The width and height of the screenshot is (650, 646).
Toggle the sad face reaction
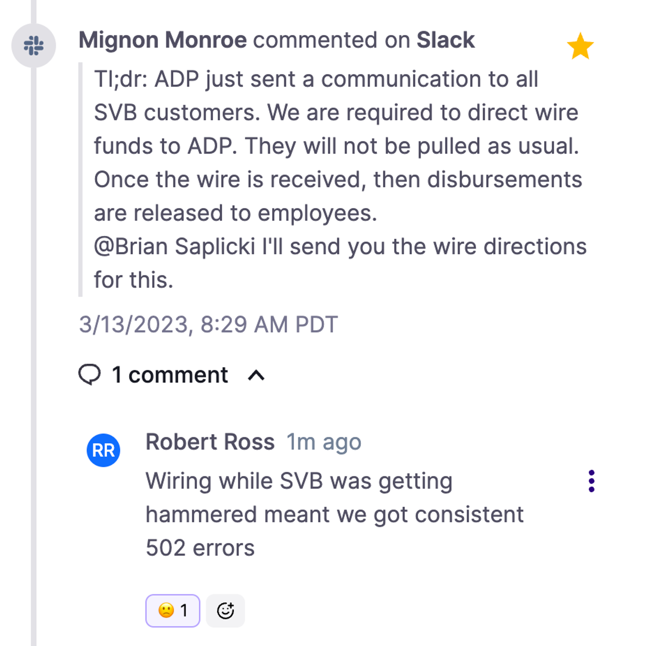[173, 611]
